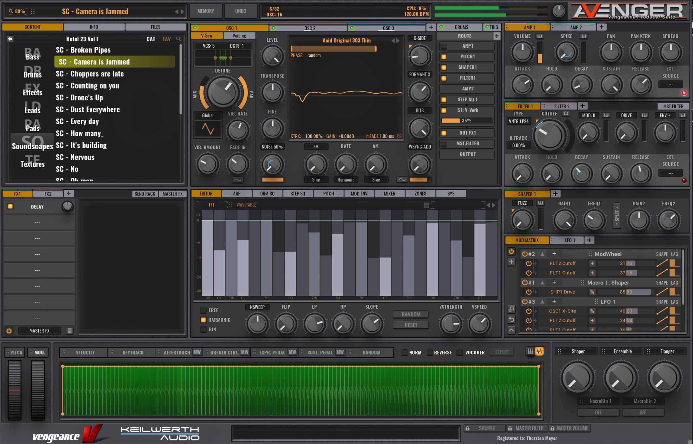
Task: Click the UNDO button
Action: click(x=240, y=11)
